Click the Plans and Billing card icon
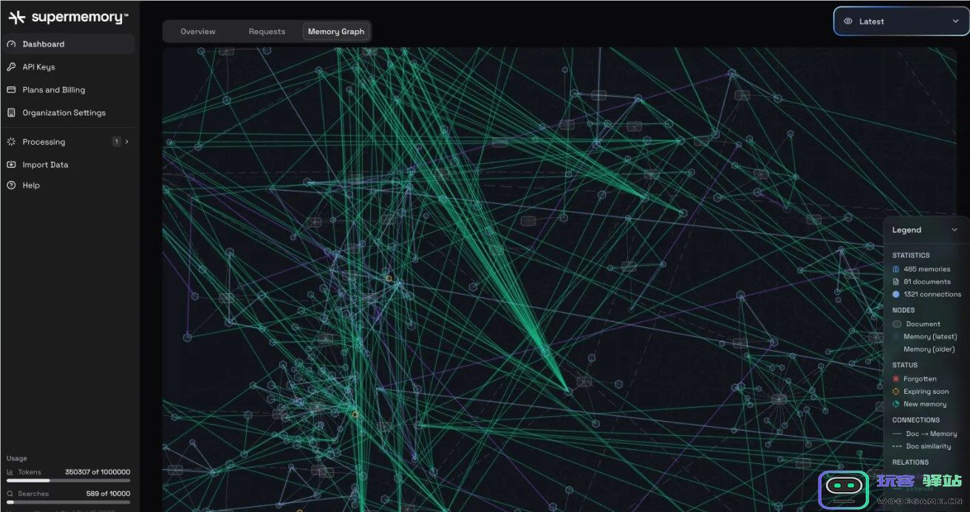The width and height of the screenshot is (970, 512). pyautogui.click(x=11, y=89)
